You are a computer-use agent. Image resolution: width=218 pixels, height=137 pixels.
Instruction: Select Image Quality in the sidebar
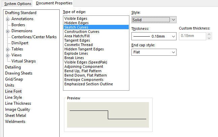18,109
